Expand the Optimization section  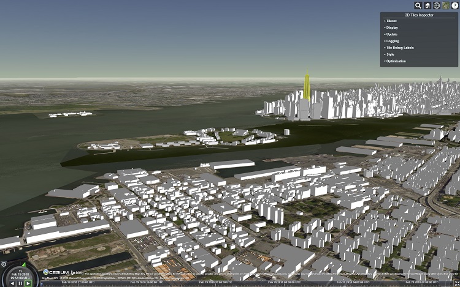[x=395, y=61]
